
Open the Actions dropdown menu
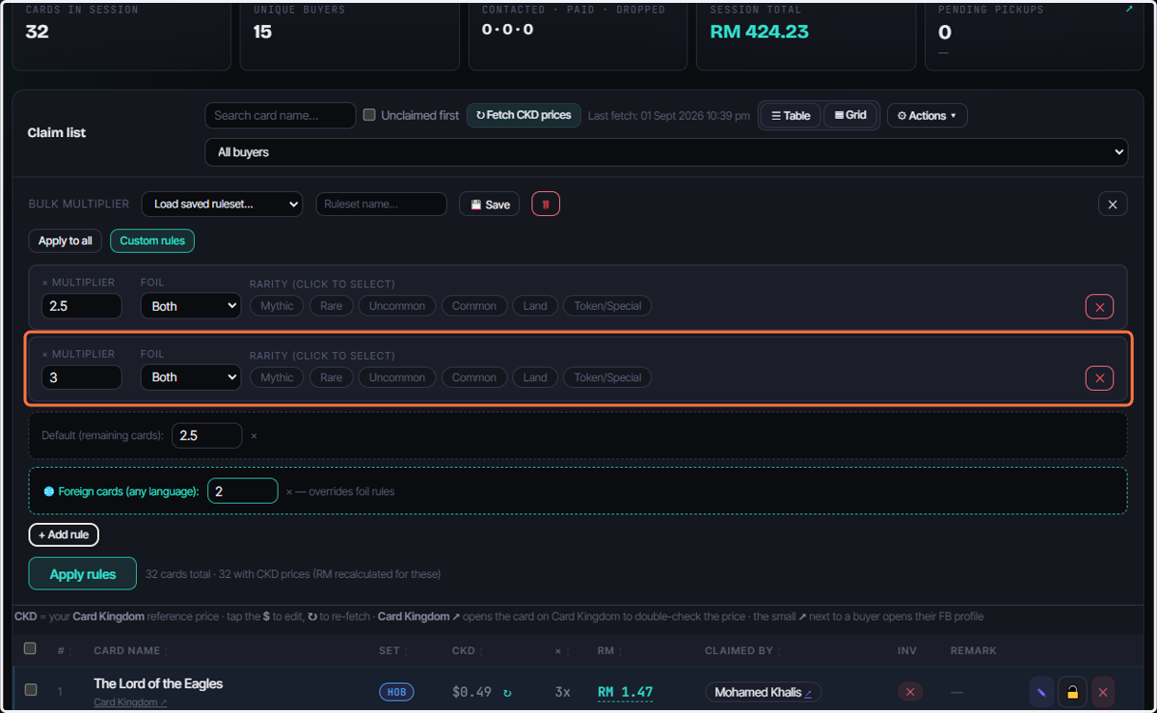click(927, 116)
